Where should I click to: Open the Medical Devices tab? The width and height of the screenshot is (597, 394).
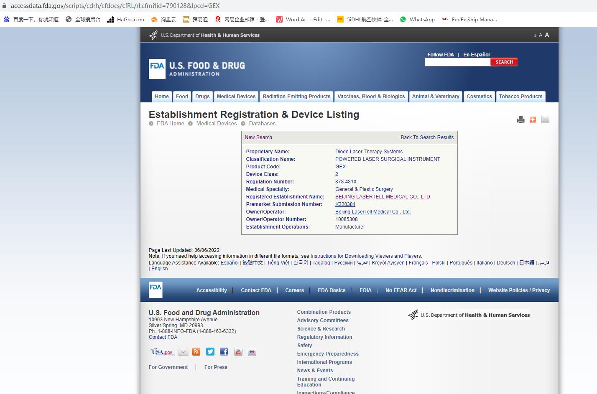point(236,97)
